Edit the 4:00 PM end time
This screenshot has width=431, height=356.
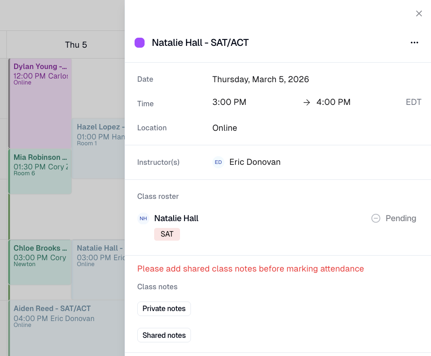tap(333, 102)
